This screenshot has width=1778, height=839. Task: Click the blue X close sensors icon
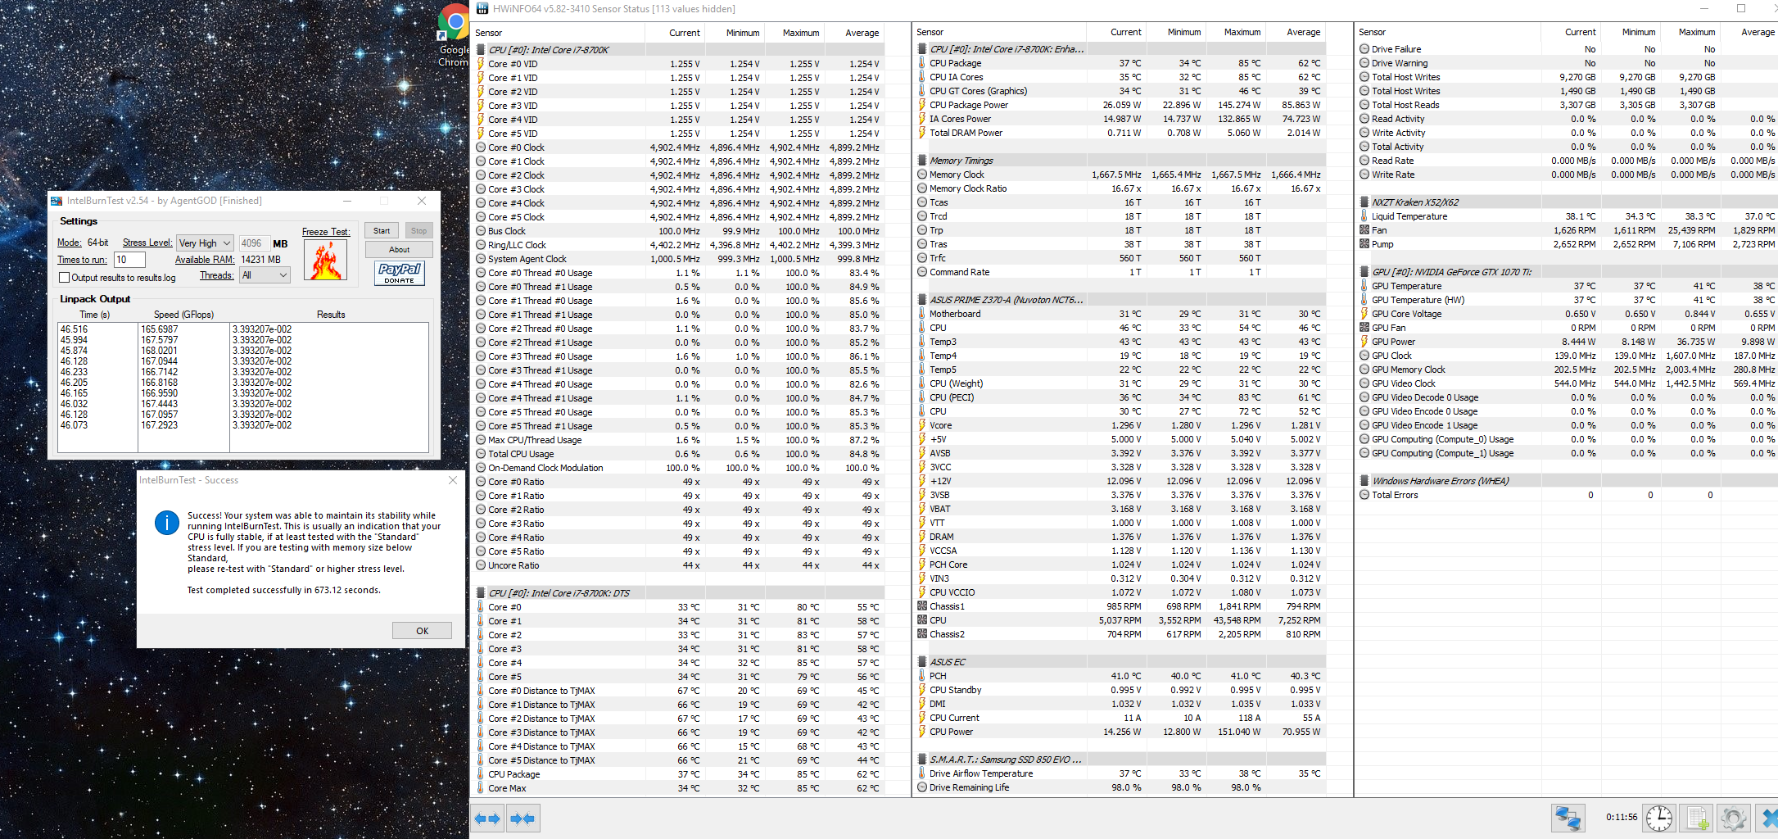(x=1769, y=818)
